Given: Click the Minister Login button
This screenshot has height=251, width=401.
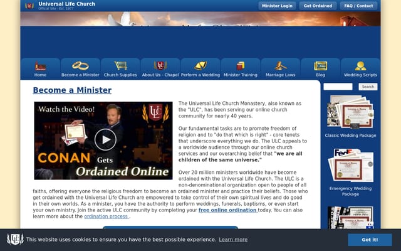Looking at the screenshot, I should (277, 6).
